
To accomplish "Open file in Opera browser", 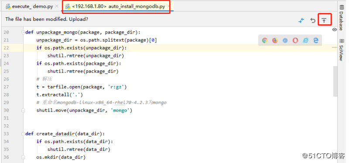I will [x=295, y=40].
